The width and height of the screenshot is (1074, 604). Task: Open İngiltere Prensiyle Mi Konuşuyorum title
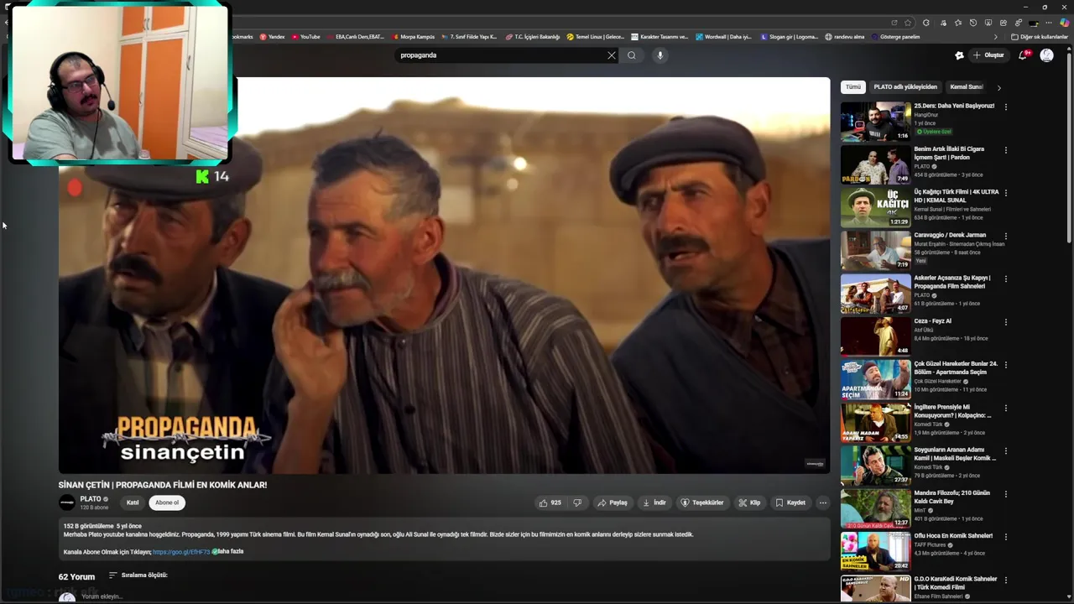point(953,411)
